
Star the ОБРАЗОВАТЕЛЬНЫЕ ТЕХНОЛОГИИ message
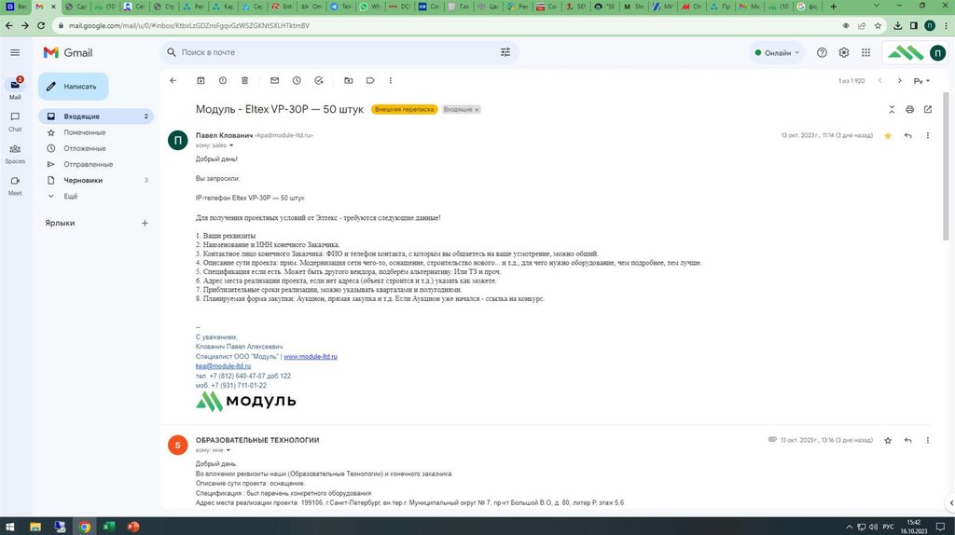(888, 440)
